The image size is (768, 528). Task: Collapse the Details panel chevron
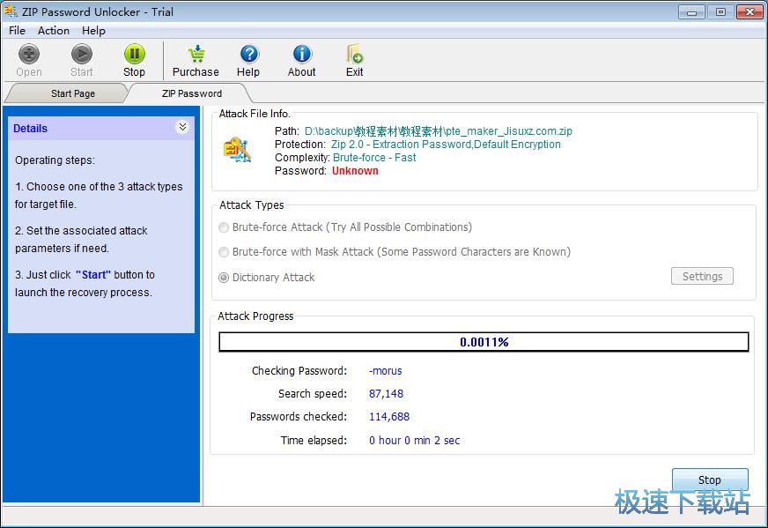pyautogui.click(x=182, y=127)
